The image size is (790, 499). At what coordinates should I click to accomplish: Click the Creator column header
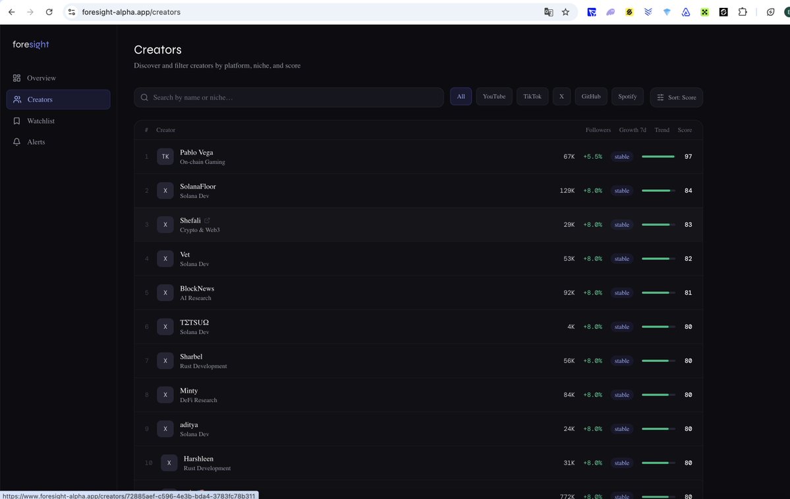166,130
